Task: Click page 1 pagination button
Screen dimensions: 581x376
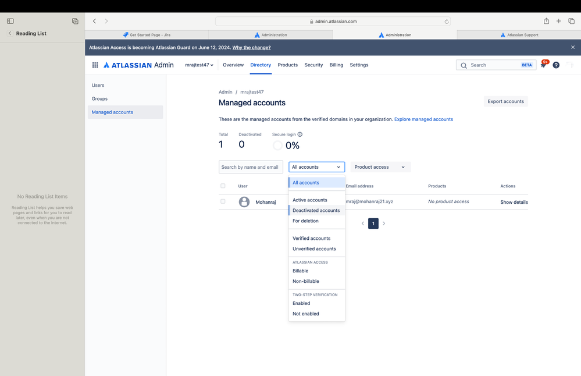Action: [373, 224]
